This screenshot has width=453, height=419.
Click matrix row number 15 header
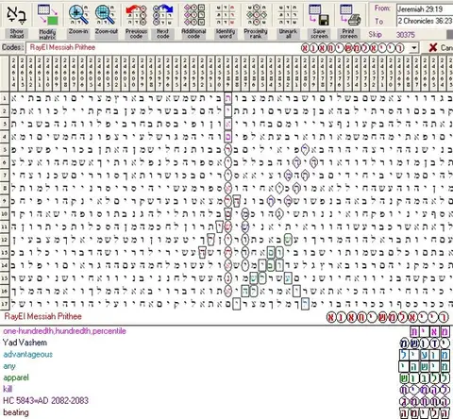pyautogui.click(x=5, y=278)
